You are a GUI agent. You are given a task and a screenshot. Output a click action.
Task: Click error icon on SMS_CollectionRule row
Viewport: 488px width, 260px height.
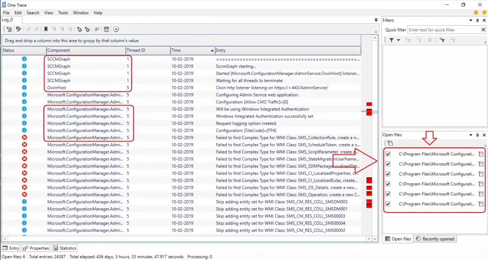[24, 137]
